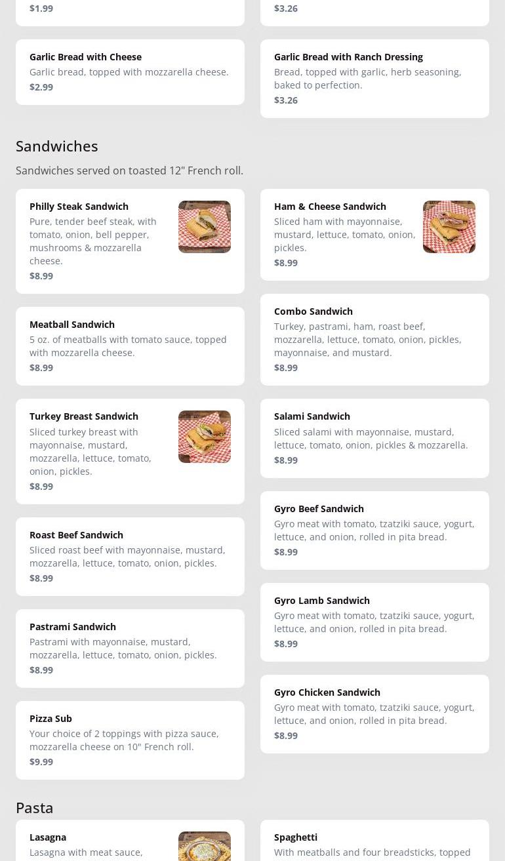This screenshot has width=505, height=861.
Task: Select the Turkey Breast Sandwich title
Action: click(x=84, y=416)
